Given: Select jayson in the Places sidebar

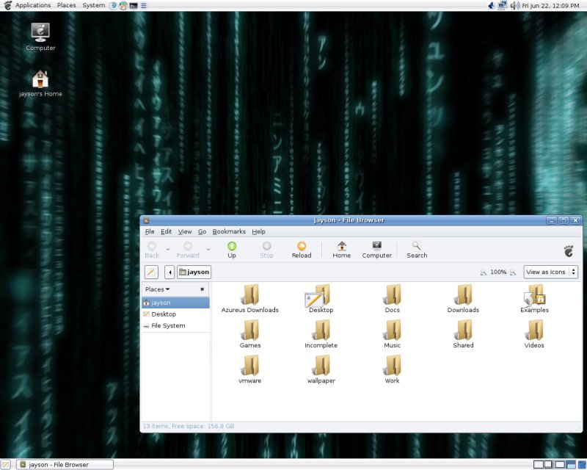Looking at the screenshot, I should [x=175, y=303].
